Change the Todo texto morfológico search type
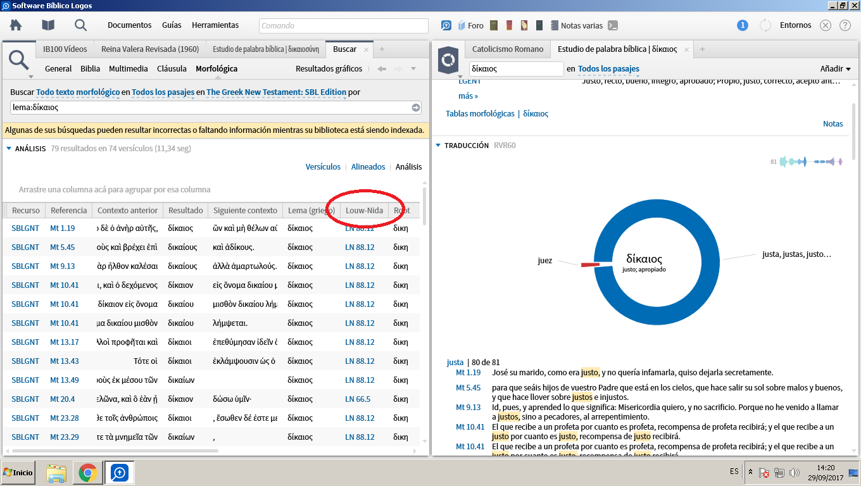Image resolution: width=861 pixels, height=486 pixels. pos(78,92)
